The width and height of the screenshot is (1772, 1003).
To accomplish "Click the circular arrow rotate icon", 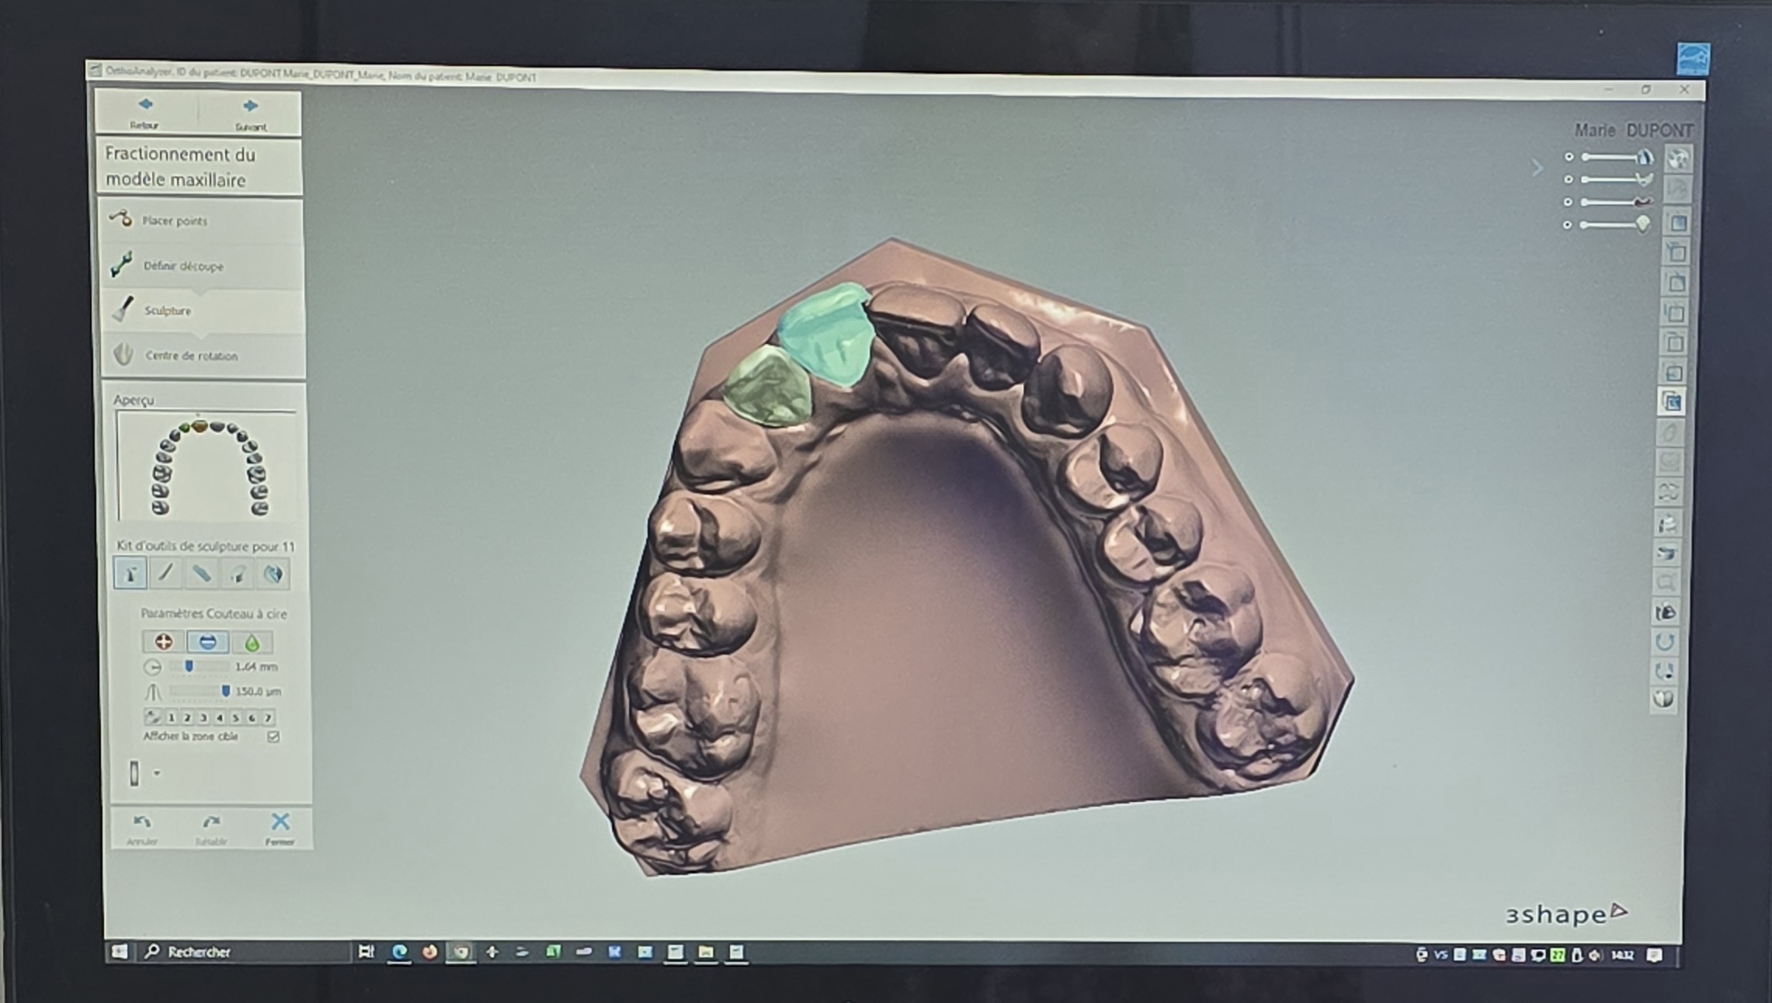I will [x=1665, y=642].
